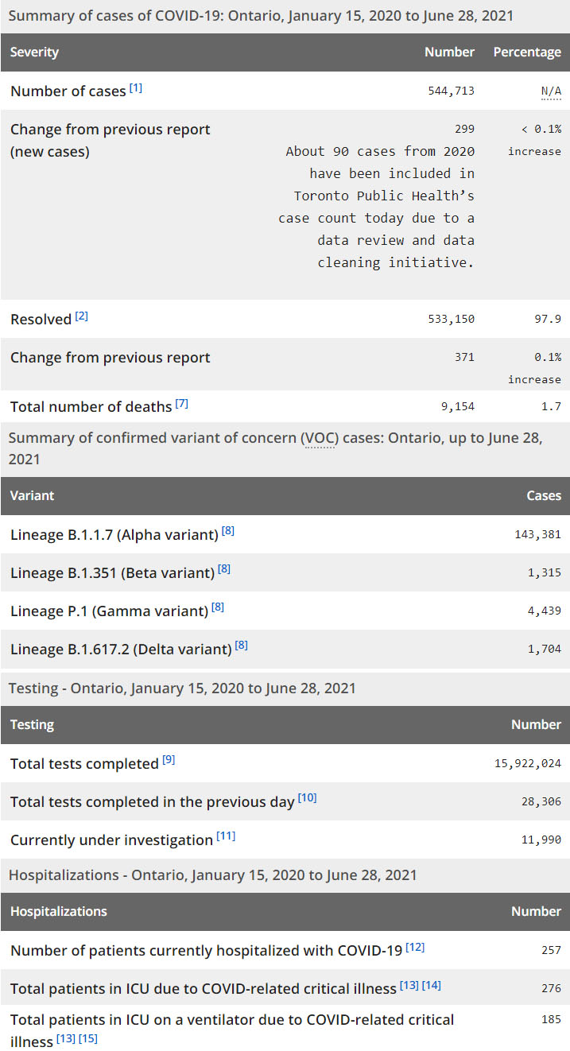The image size is (570, 1051).
Task: Click footnote 7 after Total number of deaths
Action: [x=181, y=404]
